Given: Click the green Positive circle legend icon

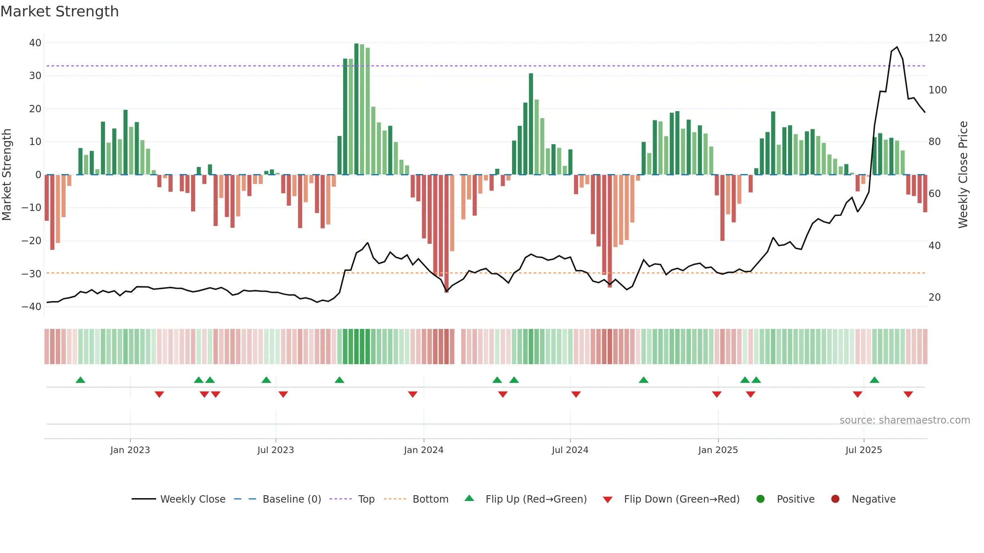Looking at the screenshot, I should coord(761,499).
